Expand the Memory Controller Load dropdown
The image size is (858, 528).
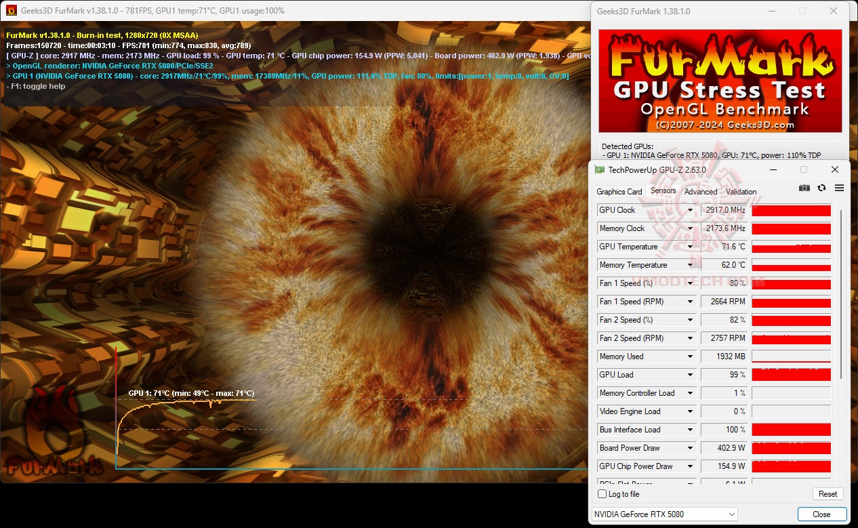691,393
